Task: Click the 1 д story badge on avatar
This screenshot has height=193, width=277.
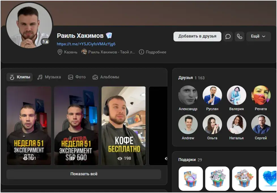Action: point(45,42)
